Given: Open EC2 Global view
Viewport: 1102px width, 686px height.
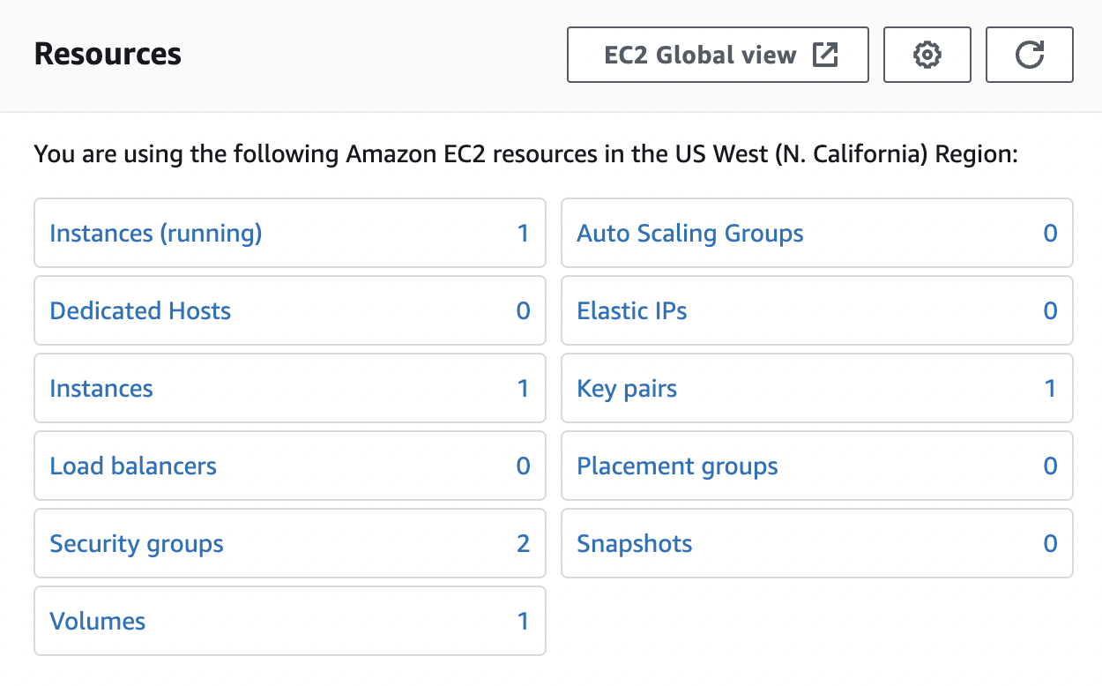Looking at the screenshot, I should [718, 56].
